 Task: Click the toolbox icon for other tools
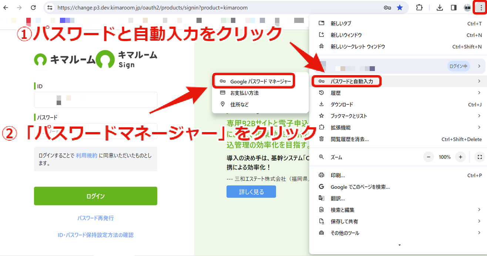(321, 233)
